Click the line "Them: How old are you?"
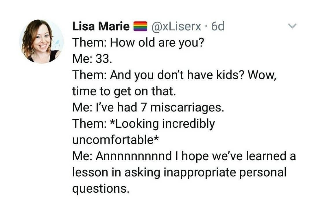 tap(138, 43)
